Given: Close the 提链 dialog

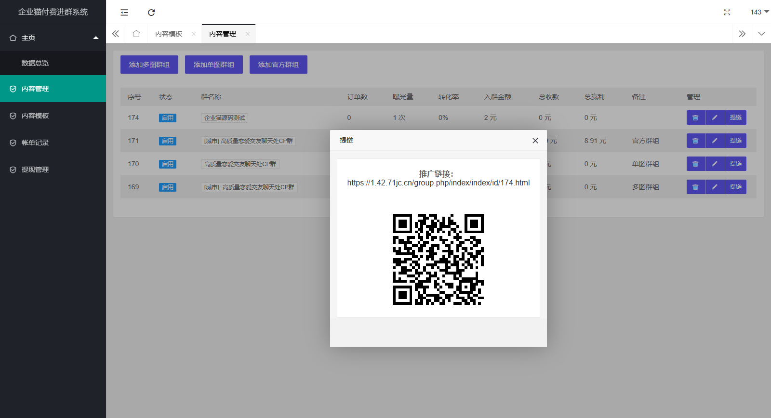Looking at the screenshot, I should click(x=535, y=141).
